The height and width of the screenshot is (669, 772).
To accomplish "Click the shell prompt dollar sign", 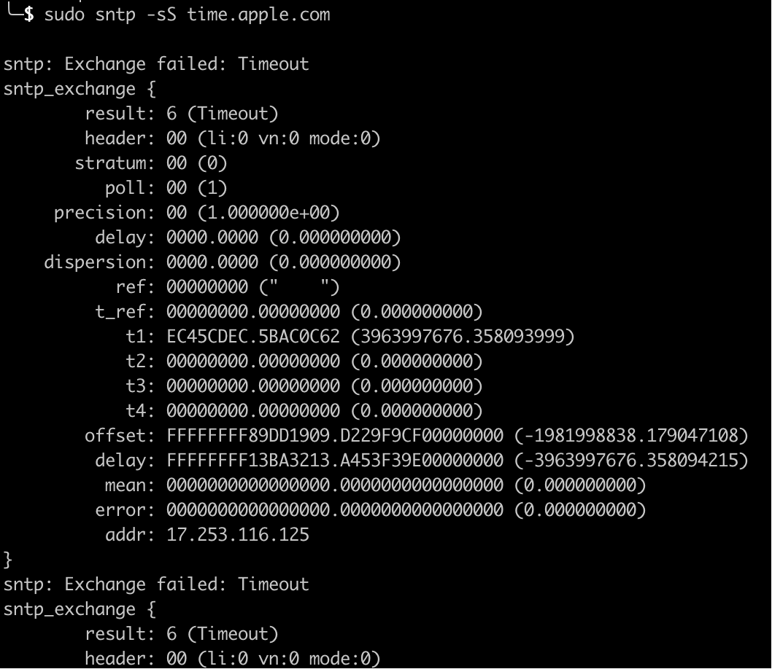I will pos(28,15).
